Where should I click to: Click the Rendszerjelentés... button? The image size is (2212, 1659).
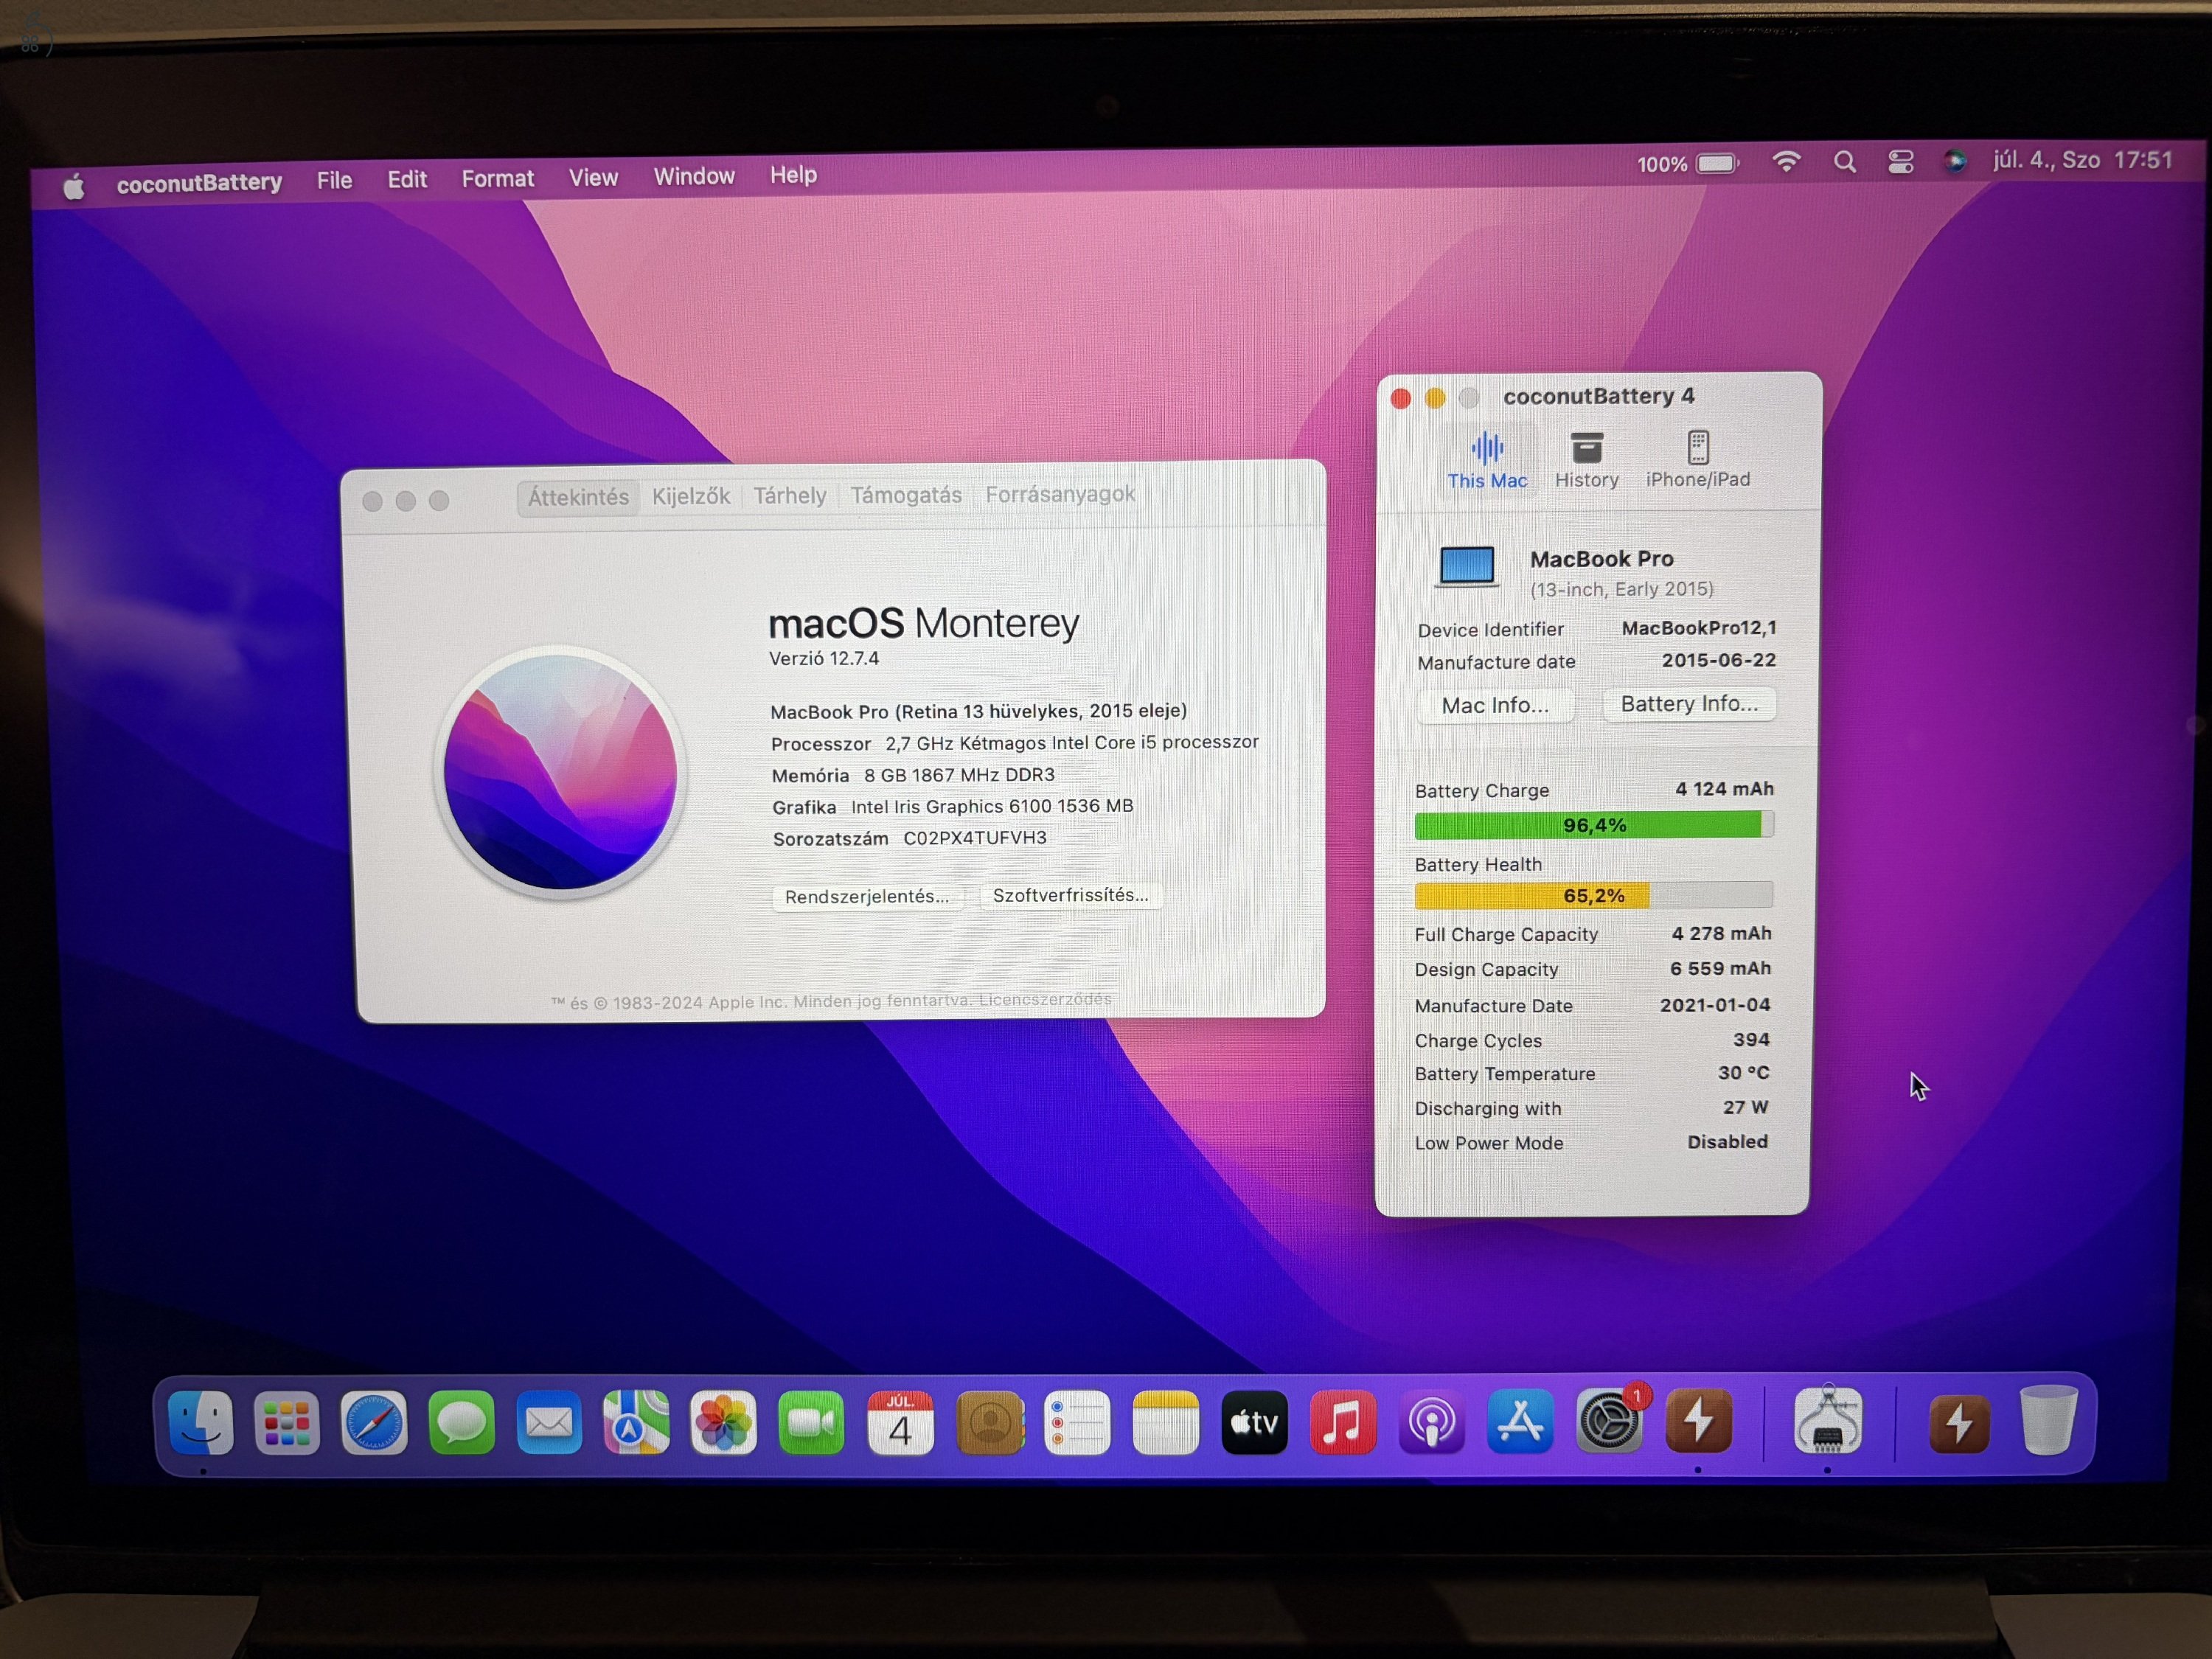[867, 896]
